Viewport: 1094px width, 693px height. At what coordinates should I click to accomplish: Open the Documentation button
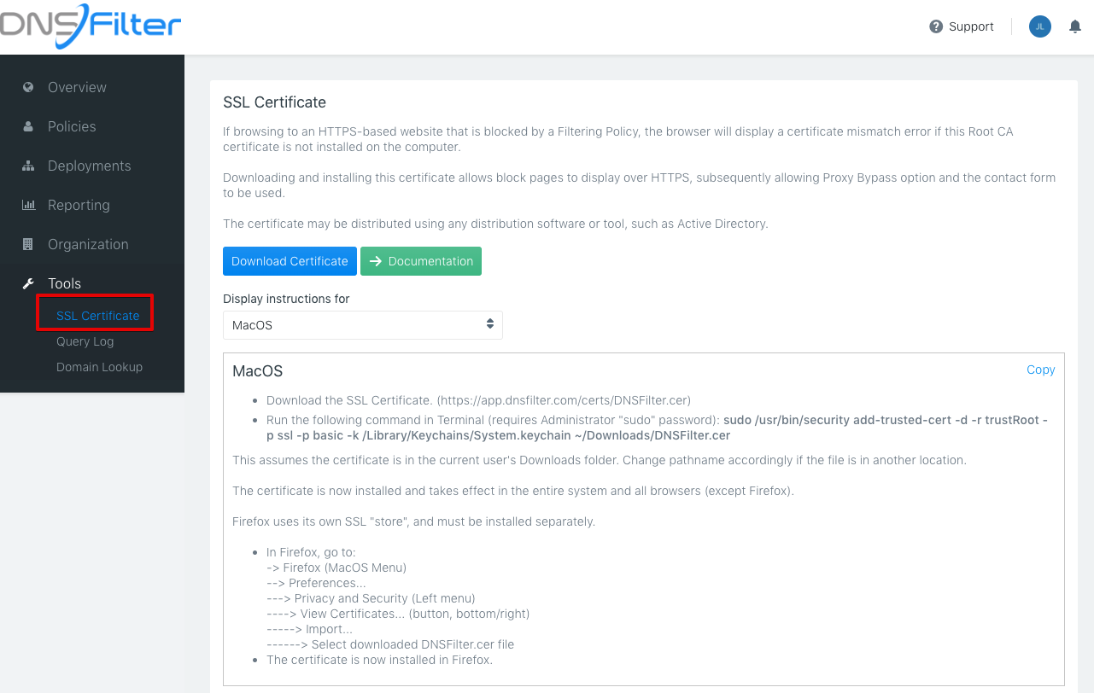click(421, 261)
